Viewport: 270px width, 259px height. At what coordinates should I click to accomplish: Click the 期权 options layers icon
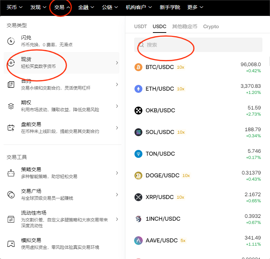pos(11,106)
